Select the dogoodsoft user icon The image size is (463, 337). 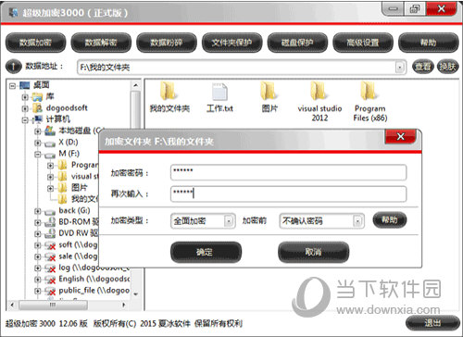(37, 108)
